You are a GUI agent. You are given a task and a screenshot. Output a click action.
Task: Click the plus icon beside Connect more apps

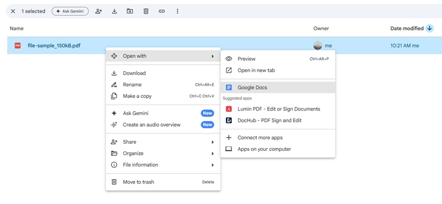229,138
